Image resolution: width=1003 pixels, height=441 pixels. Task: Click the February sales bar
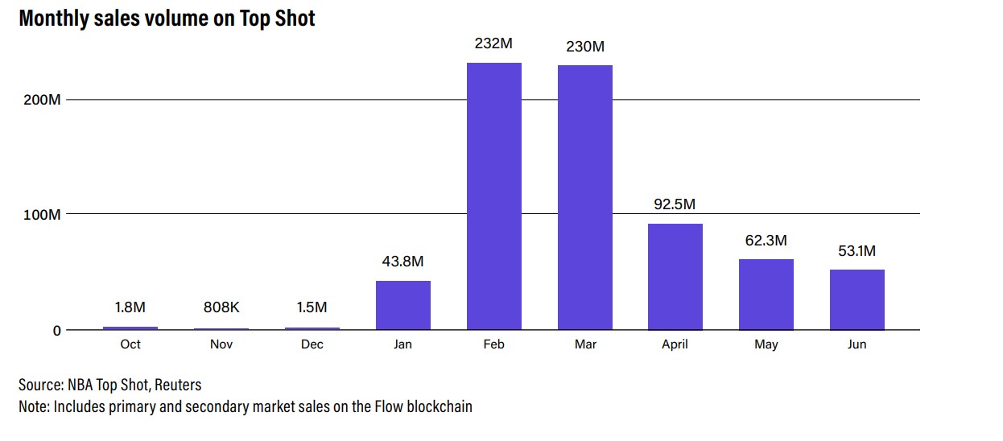tap(494, 196)
